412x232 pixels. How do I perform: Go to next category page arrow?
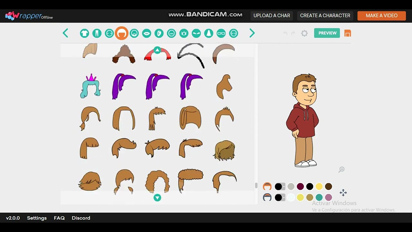click(252, 33)
